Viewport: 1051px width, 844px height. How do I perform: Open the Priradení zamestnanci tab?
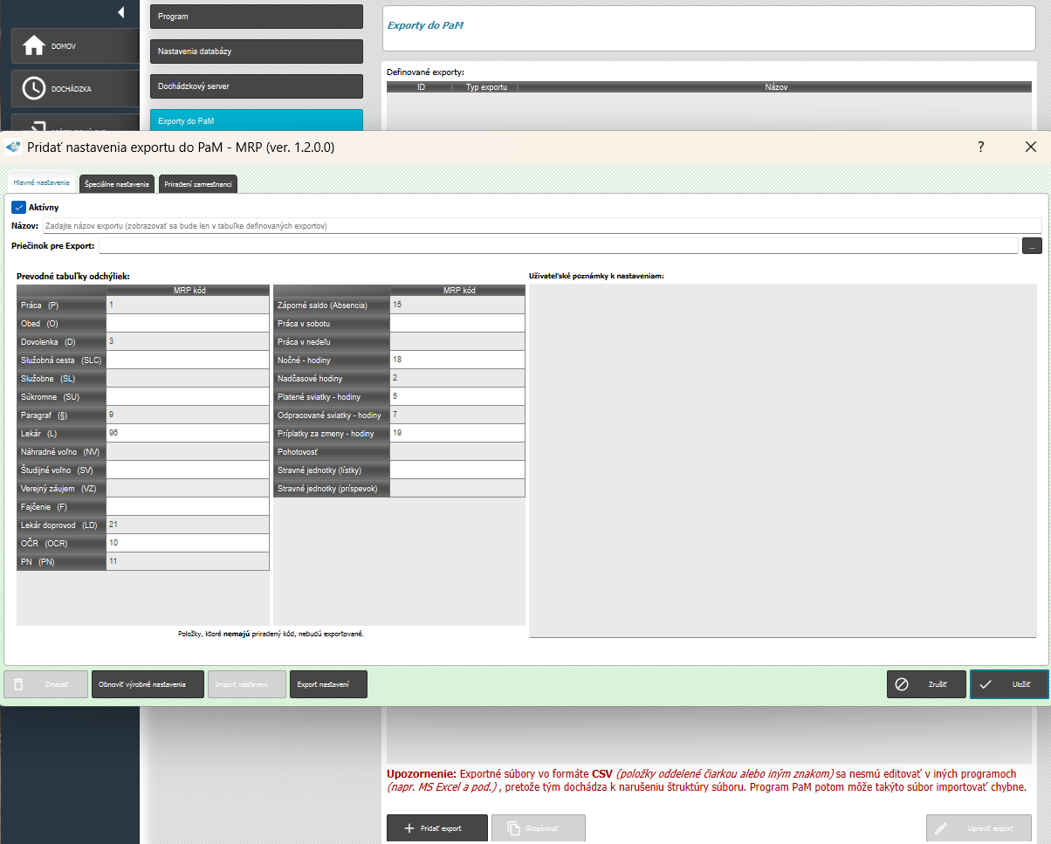click(x=197, y=184)
